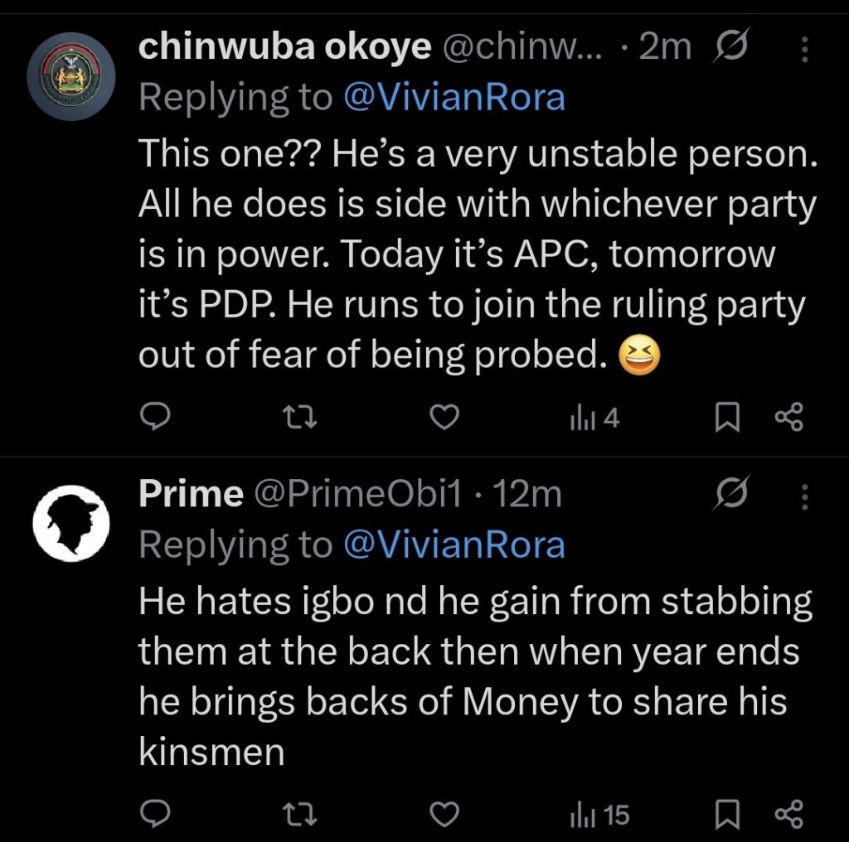Screen dimensions: 849x842
Task: Share Prime's tweet
Action: coord(788,816)
